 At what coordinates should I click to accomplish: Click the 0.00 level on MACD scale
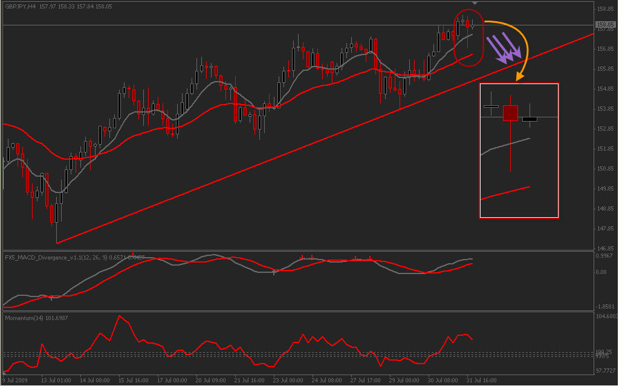tap(602, 272)
